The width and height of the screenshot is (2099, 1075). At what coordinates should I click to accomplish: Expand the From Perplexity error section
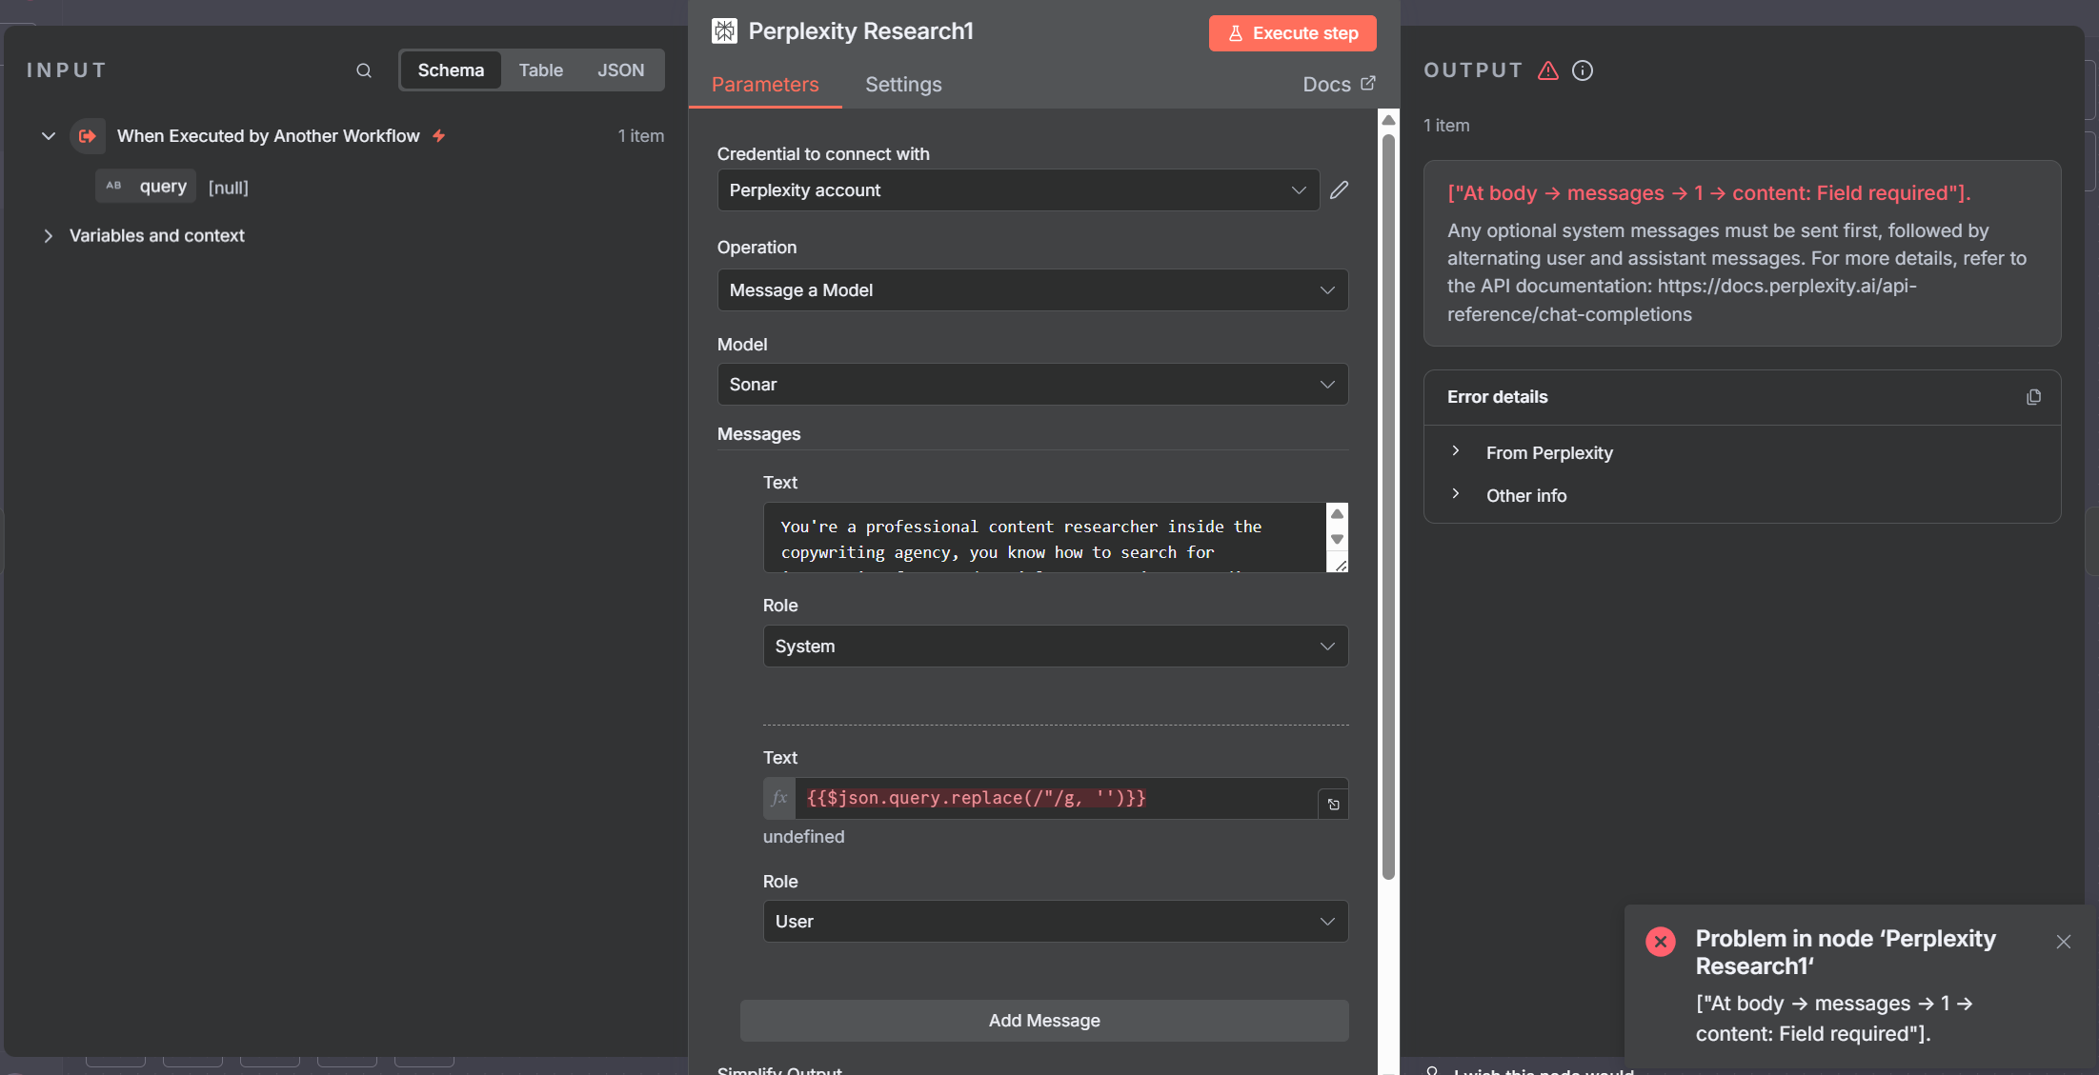pos(1456,451)
